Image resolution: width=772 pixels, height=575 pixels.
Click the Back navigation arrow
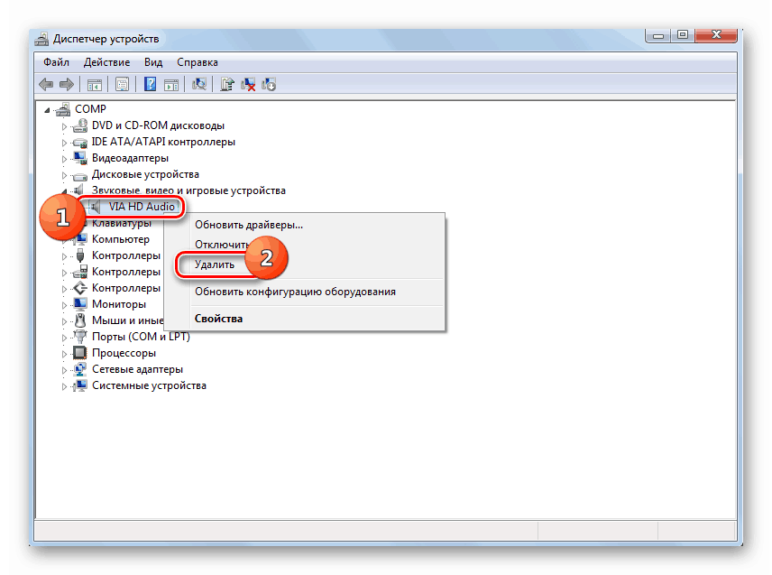[x=46, y=84]
